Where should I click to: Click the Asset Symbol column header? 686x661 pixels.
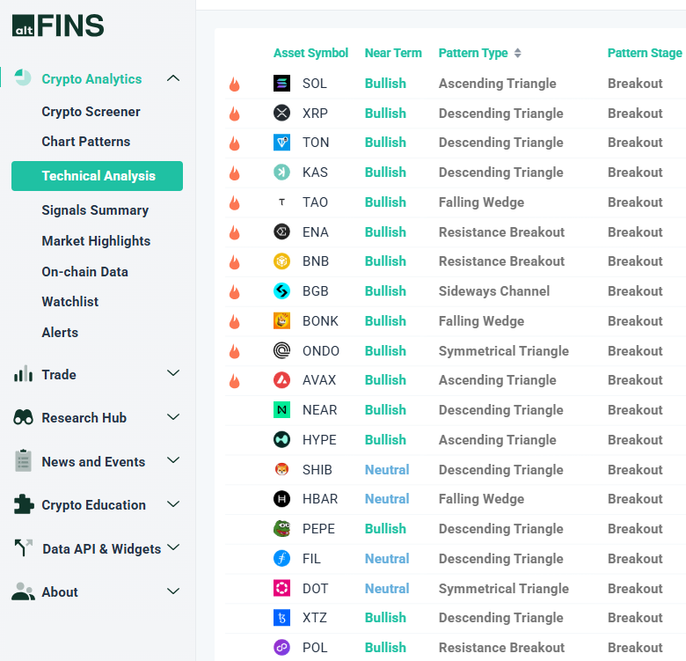310,53
